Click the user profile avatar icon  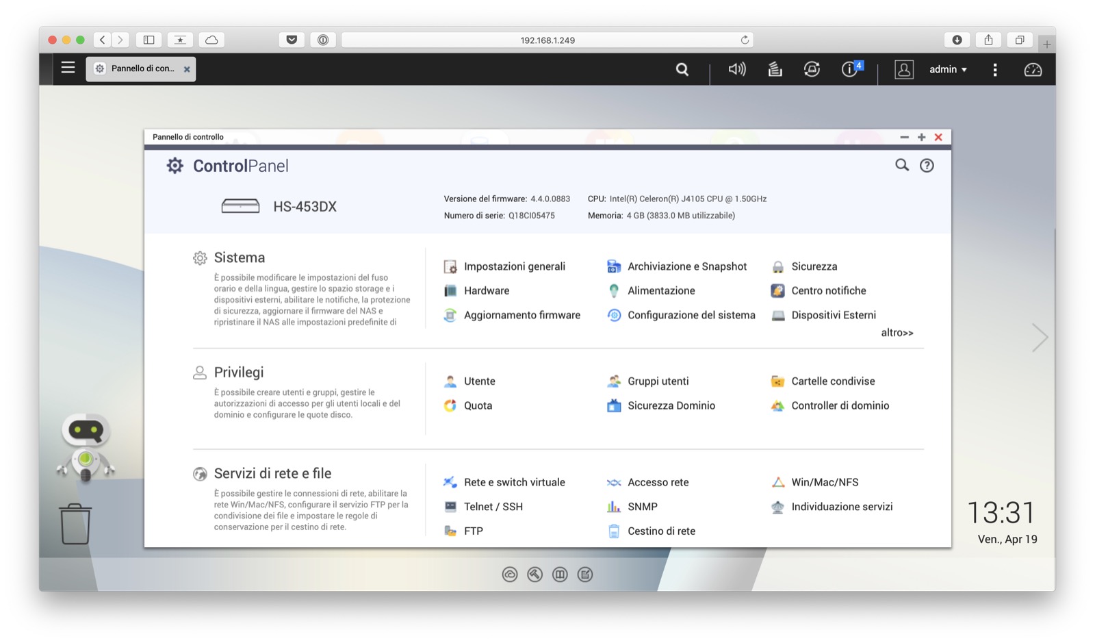click(904, 69)
